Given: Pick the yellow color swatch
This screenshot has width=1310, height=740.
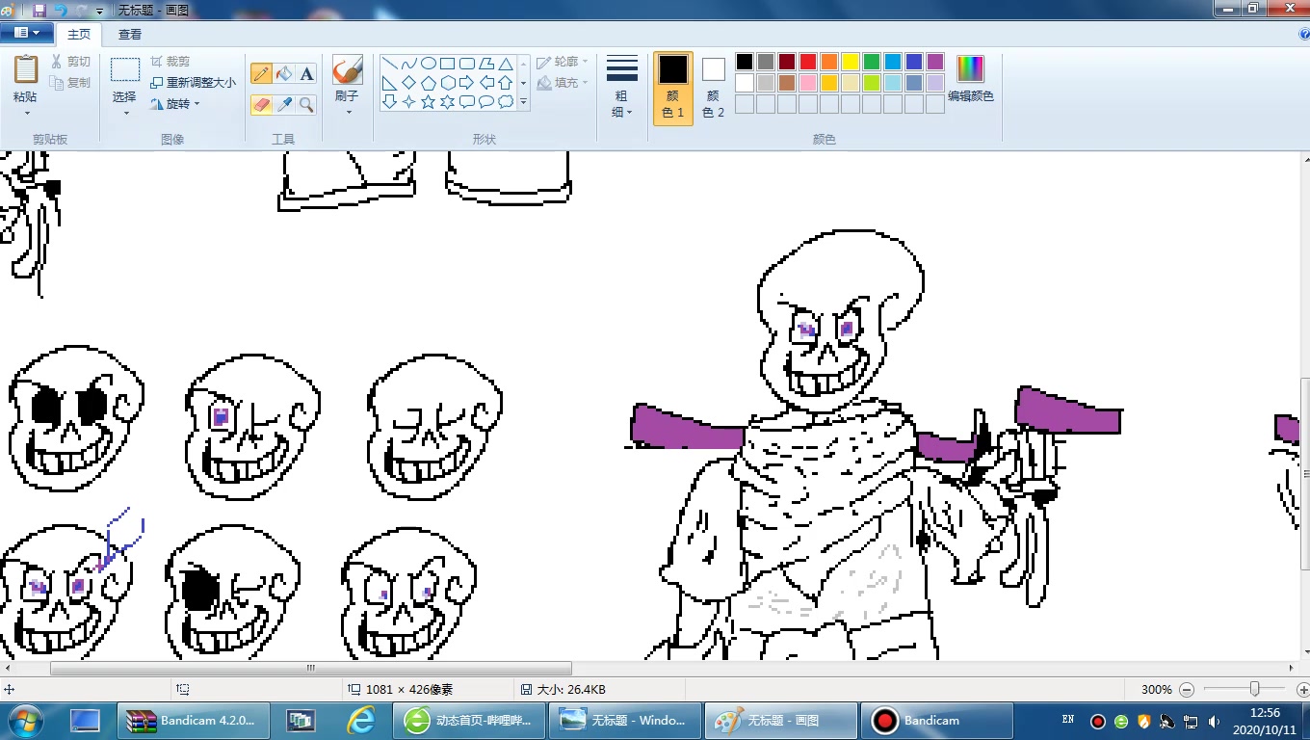Looking at the screenshot, I should (x=851, y=62).
